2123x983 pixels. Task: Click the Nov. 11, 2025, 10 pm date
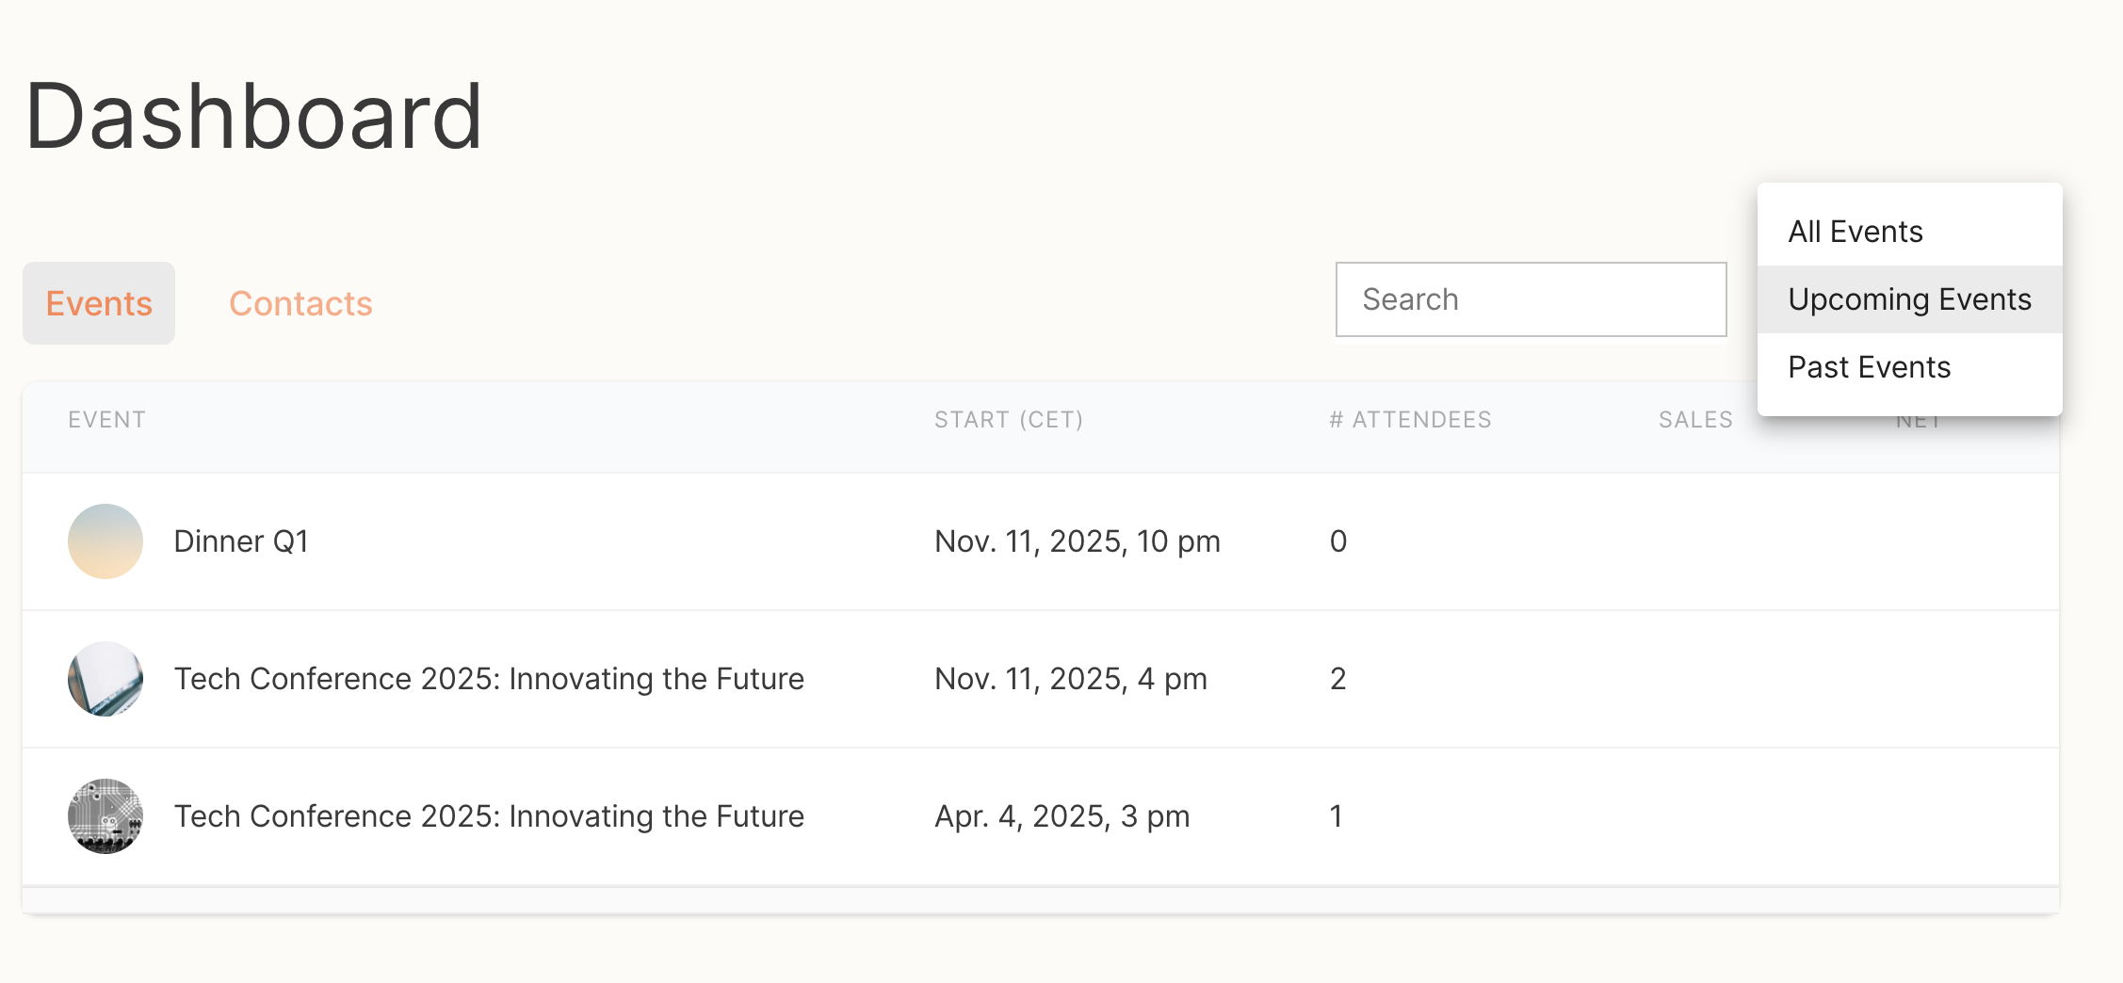1077,541
